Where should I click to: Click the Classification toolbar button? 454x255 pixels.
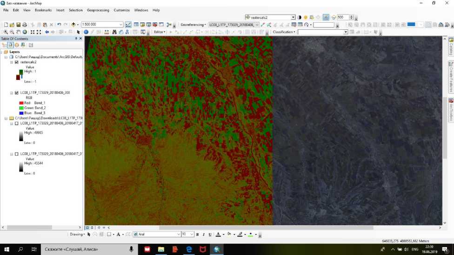pos(284,32)
